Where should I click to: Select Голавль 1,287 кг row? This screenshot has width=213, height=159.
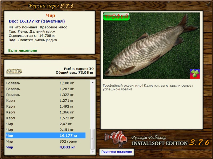[x=46, y=89]
